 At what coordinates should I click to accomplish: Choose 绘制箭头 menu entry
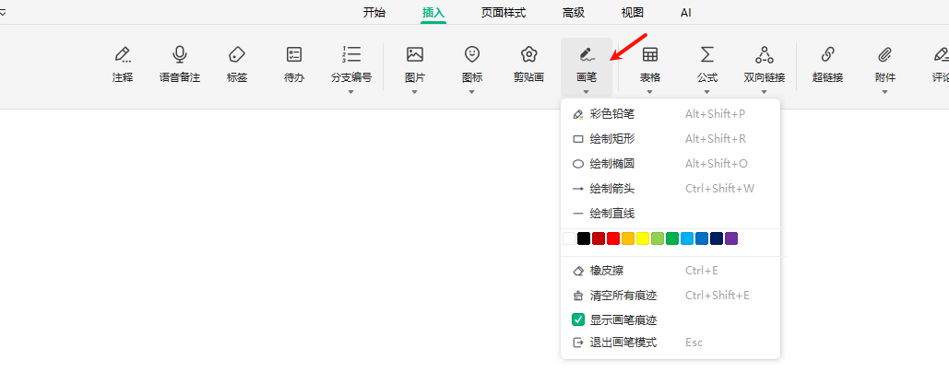[670, 189]
